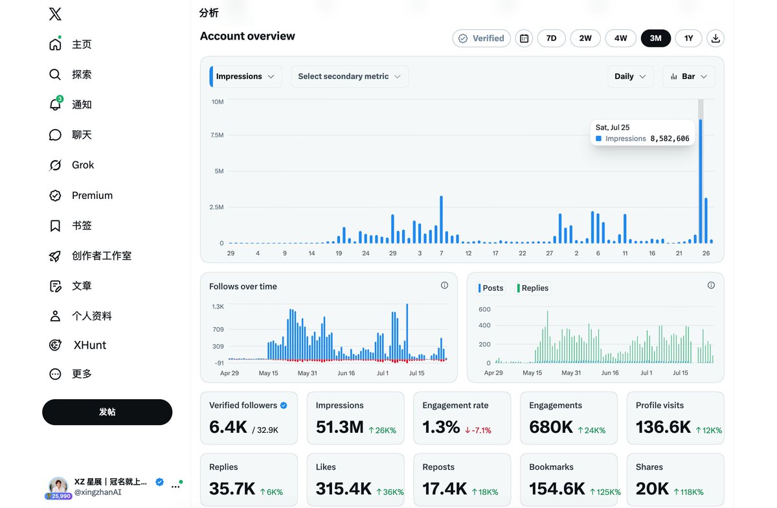Image resolution: width=777 pixels, height=508 pixels.
Task: Open the More (更多) ellipsis icon
Action: tap(55, 374)
